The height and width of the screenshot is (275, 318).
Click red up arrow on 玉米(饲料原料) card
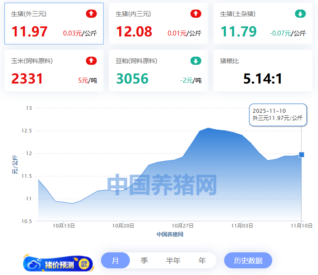point(91,61)
